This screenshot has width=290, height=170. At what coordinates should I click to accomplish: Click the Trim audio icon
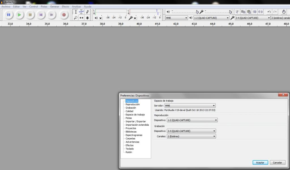[x=255, y=12]
